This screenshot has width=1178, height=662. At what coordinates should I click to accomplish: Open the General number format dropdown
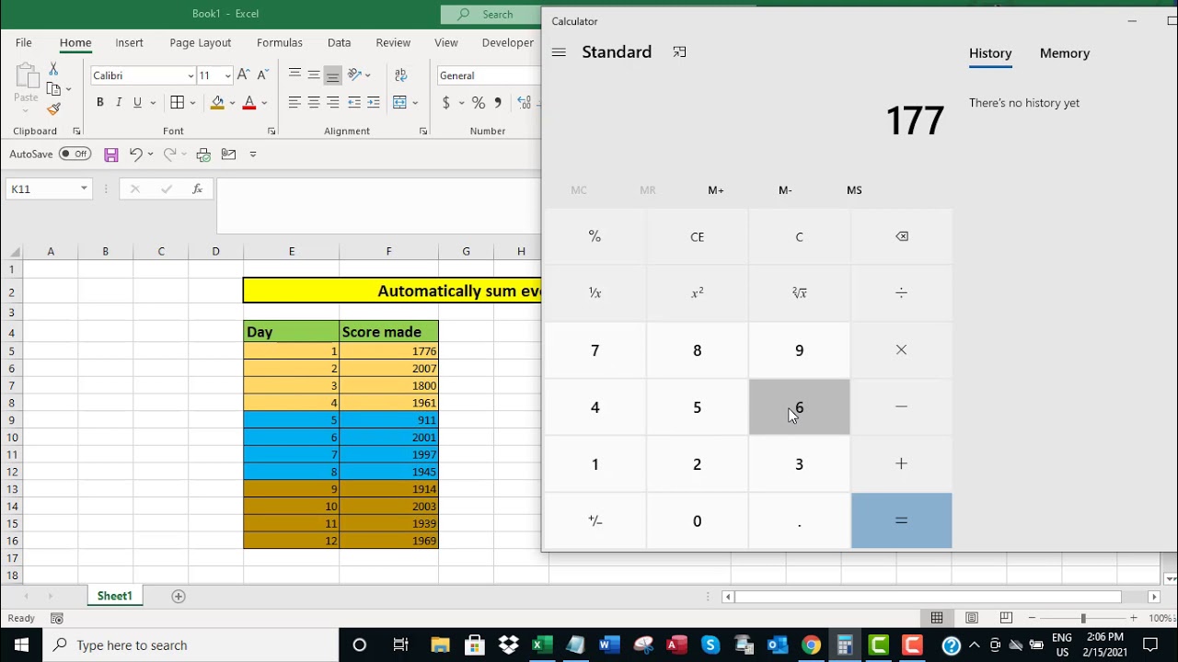[488, 75]
